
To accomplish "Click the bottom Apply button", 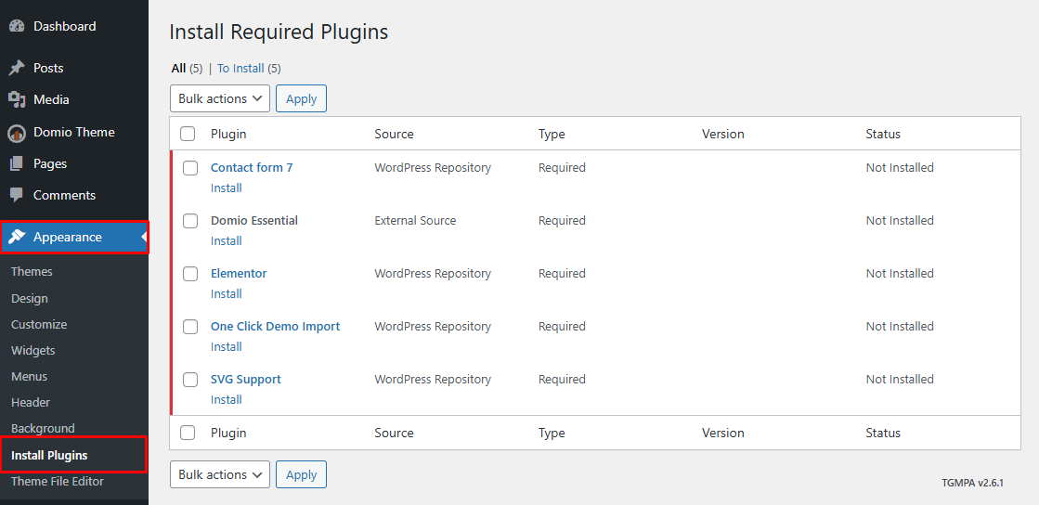I will [x=302, y=474].
